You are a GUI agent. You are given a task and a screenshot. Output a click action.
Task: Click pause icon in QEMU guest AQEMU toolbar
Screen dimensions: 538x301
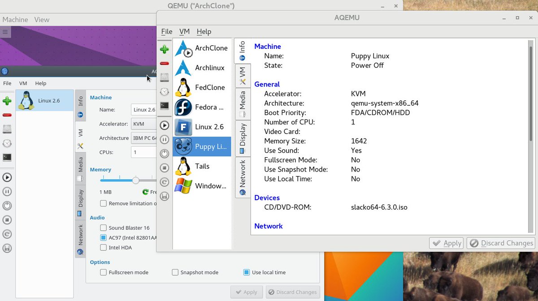7,192
